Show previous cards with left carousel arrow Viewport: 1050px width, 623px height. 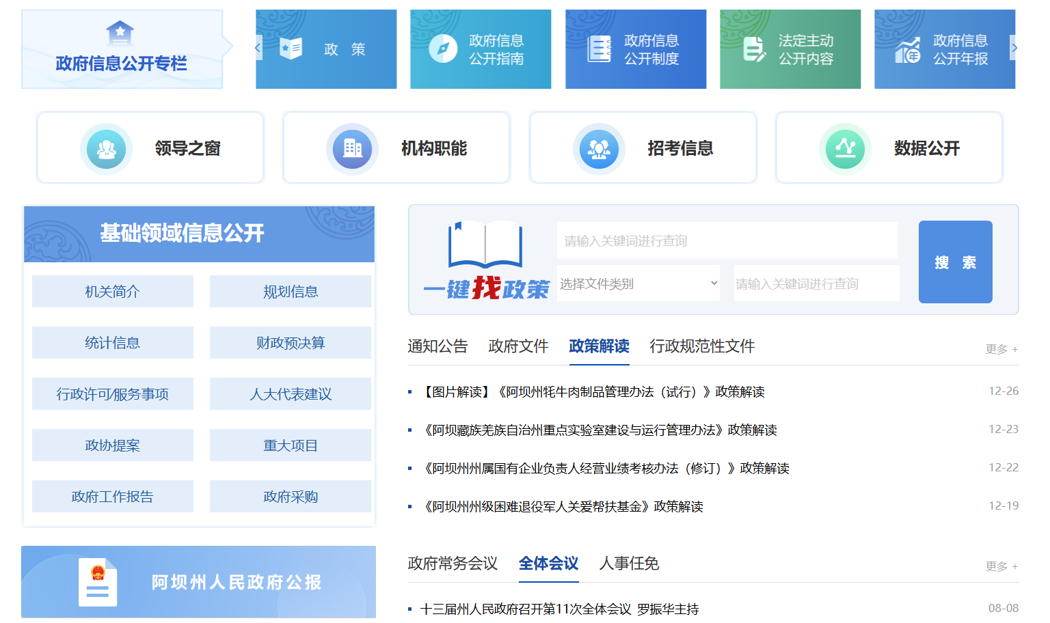coord(258,48)
